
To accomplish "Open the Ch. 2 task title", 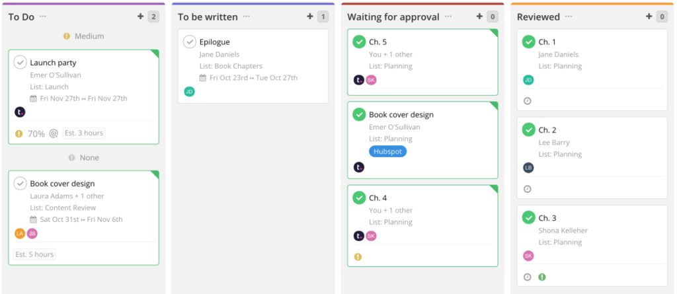I will pos(547,129).
